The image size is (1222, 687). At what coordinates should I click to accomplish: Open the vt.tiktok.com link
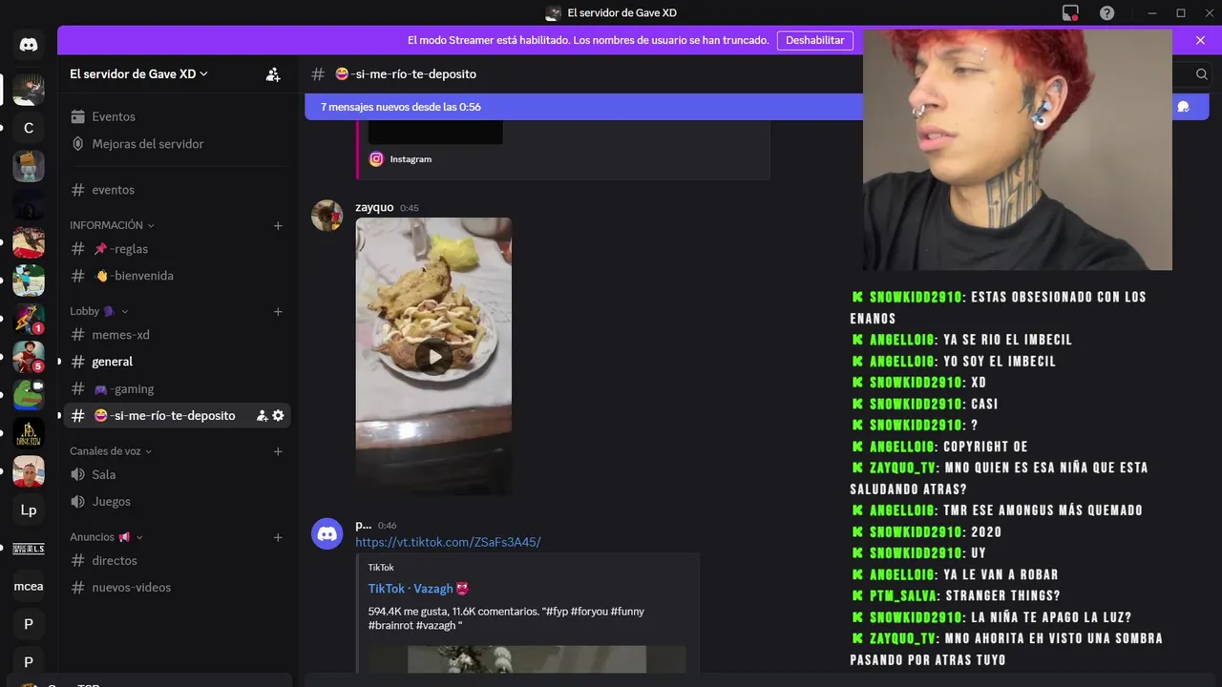pos(448,542)
